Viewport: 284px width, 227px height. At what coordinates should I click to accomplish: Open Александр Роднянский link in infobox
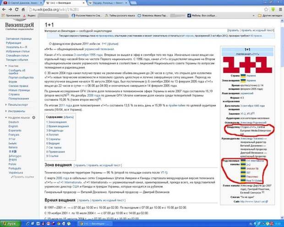pos(253,123)
